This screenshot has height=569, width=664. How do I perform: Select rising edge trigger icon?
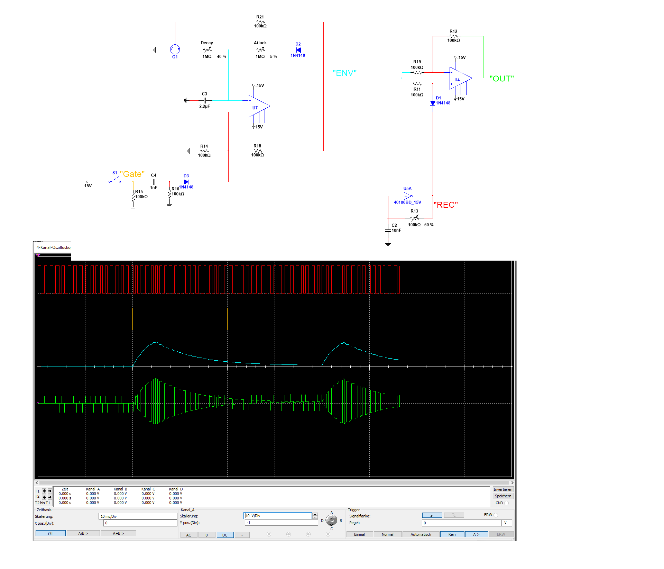432,515
